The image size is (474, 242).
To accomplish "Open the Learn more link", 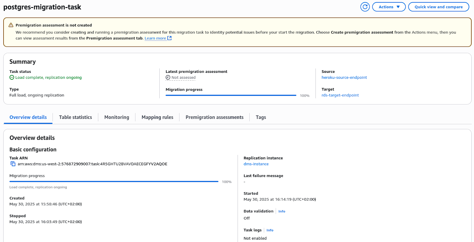I will [x=155, y=38].
